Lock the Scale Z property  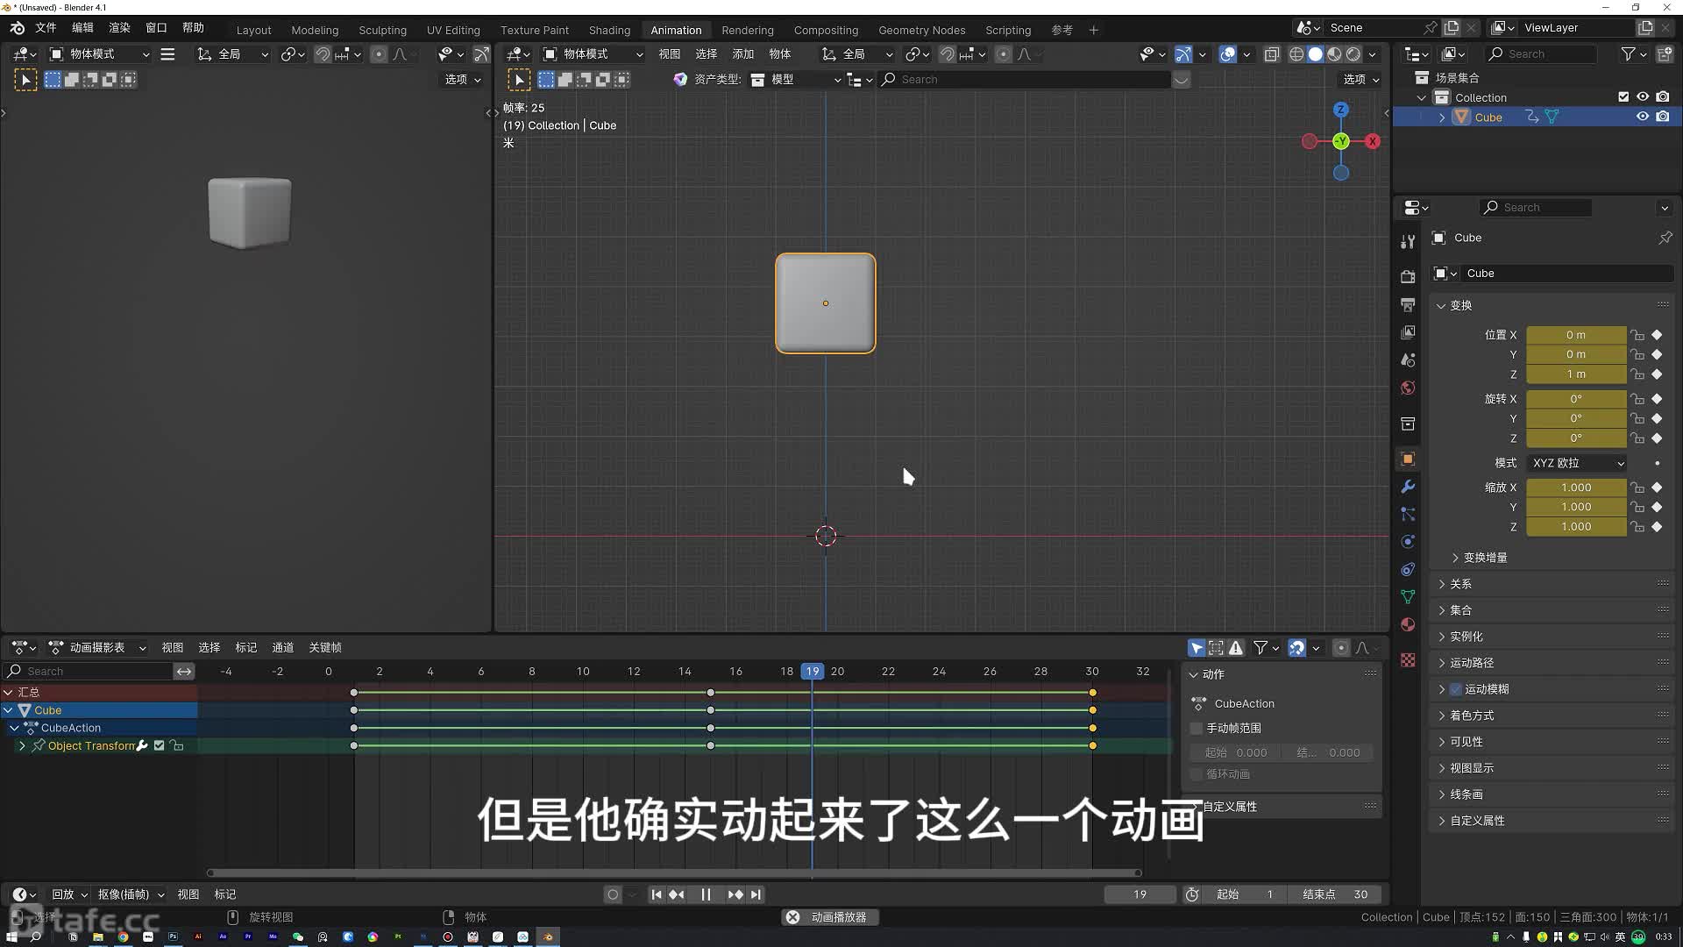(1637, 527)
